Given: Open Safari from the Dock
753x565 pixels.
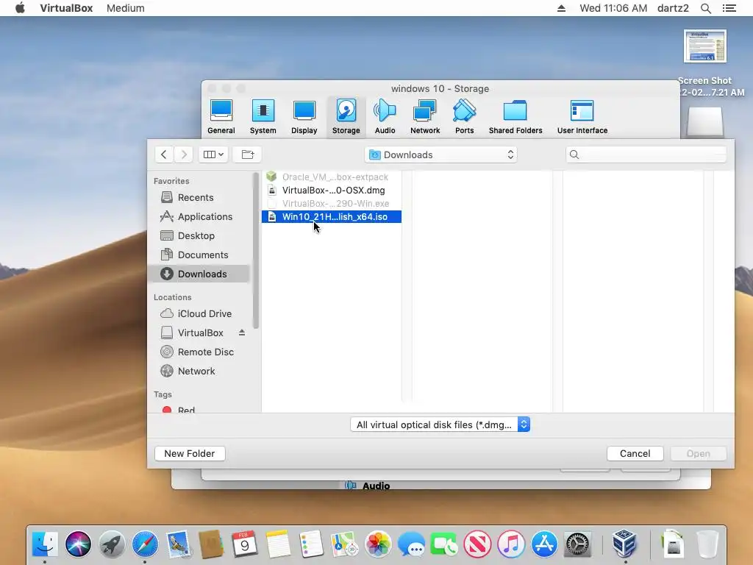Looking at the screenshot, I should tap(145, 544).
